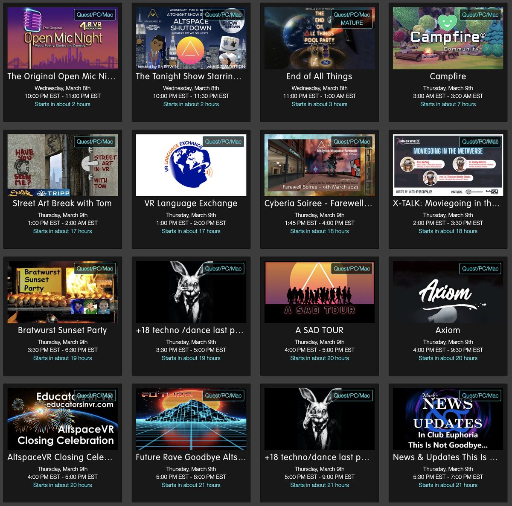This screenshot has height=506, width=512.
Task: Click the title 'The Tonight Show Starrin...'
Action: pyautogui.click(x=189, y=76)
